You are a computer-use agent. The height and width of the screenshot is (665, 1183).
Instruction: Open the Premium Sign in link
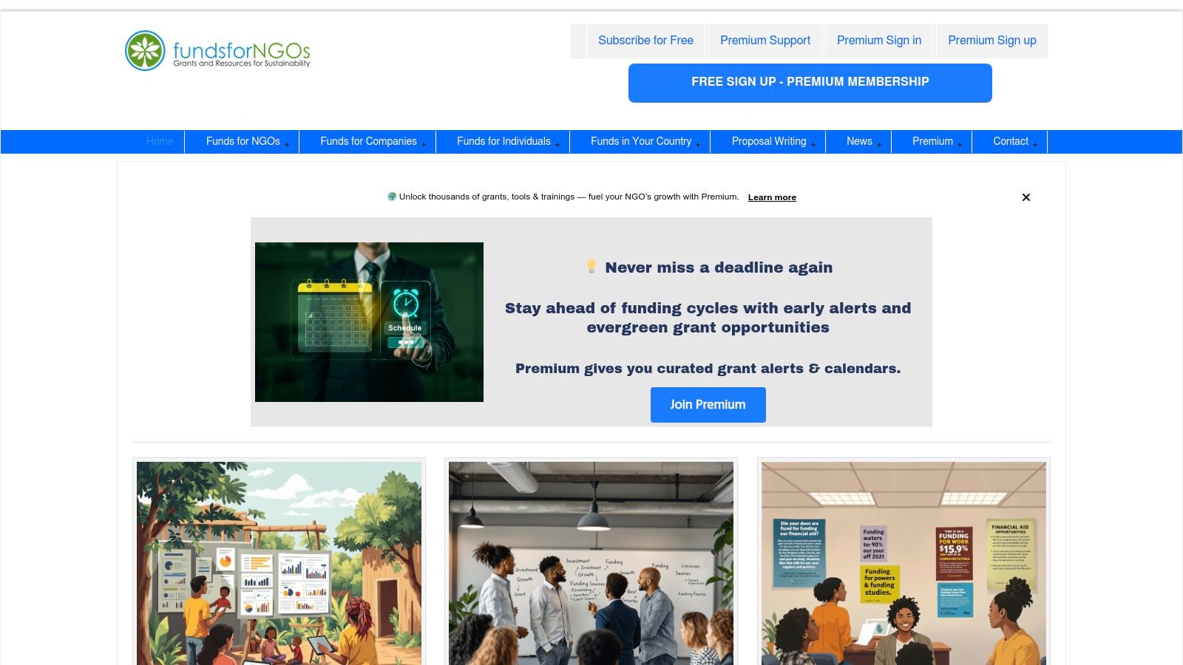pyautogui.click(x=879, y=41)
